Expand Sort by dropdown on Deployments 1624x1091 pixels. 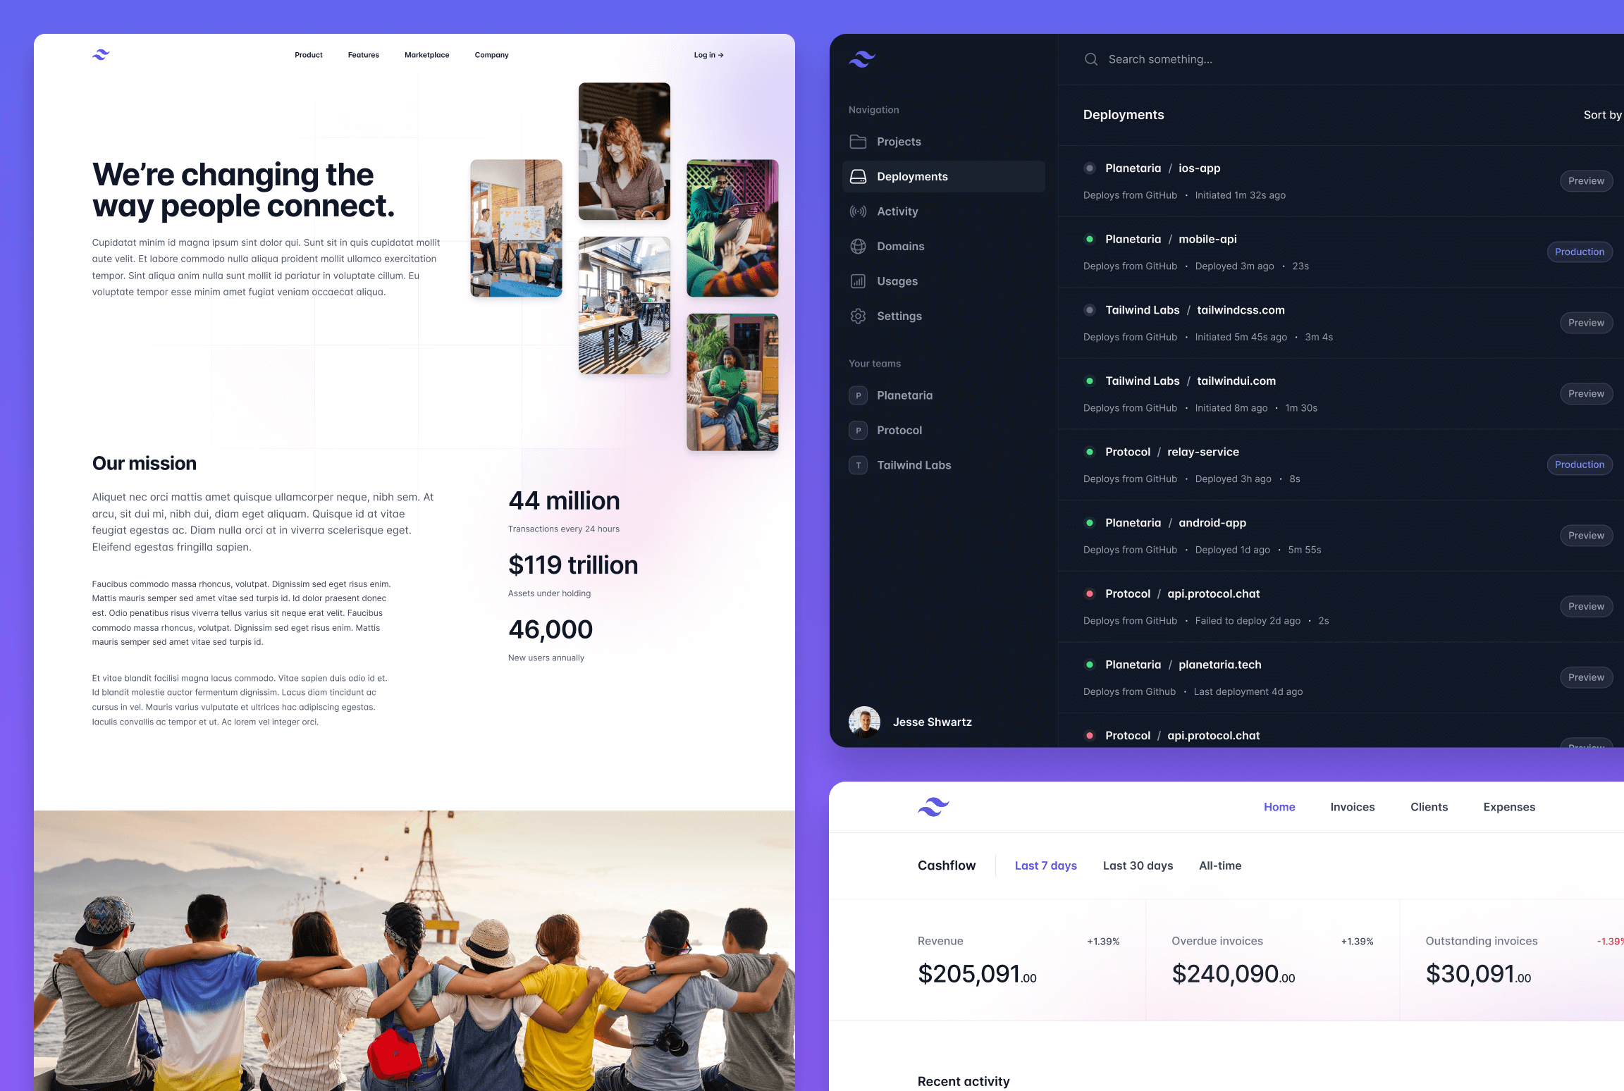tap(1601, 114)
